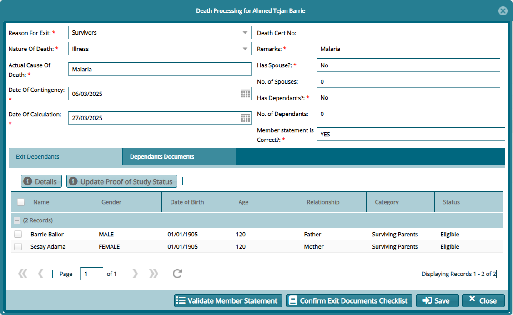Select the Exit Dependants tab

tap(38, 157)
